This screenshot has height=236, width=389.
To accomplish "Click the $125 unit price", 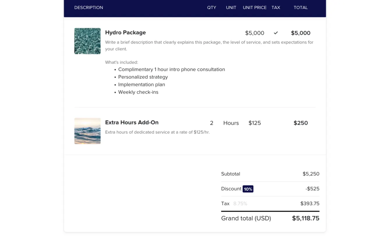I will click(254, 123).
